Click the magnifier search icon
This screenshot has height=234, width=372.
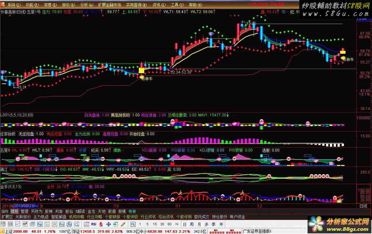tap(76, 224)
